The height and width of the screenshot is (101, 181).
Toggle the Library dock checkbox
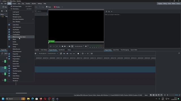coord(9,47)
